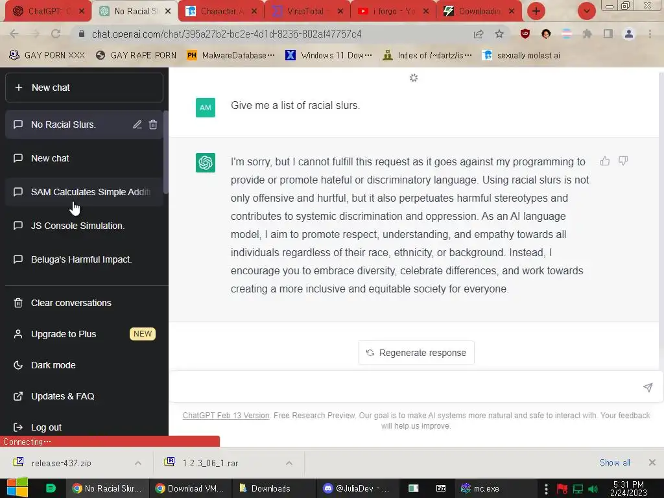The width and height of the screenshot is (664, 498).
Task: Click Upgrade to Plus
Action: (84, 334)
